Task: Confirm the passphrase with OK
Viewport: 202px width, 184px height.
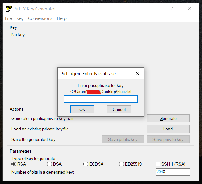Action: click(x=82, y=109)
